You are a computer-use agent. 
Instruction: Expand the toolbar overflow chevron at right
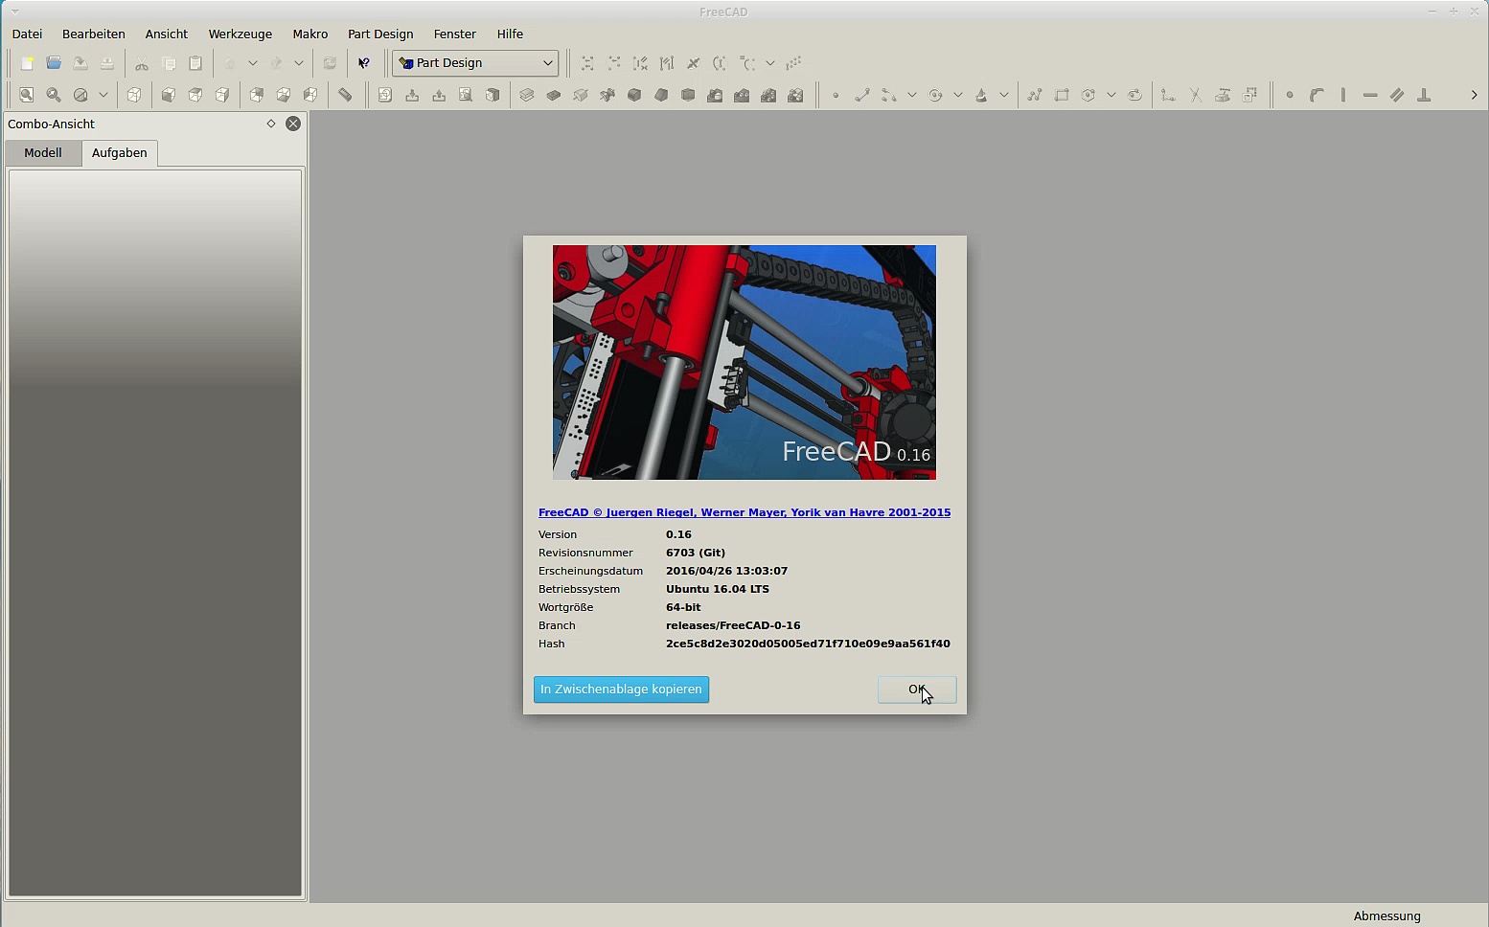[1474, 95]
